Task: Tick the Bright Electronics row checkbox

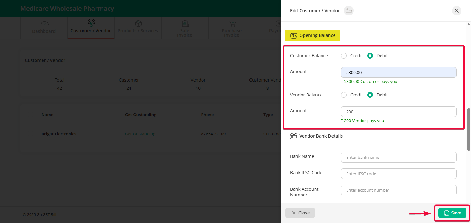Action: [x=30, y=134]
